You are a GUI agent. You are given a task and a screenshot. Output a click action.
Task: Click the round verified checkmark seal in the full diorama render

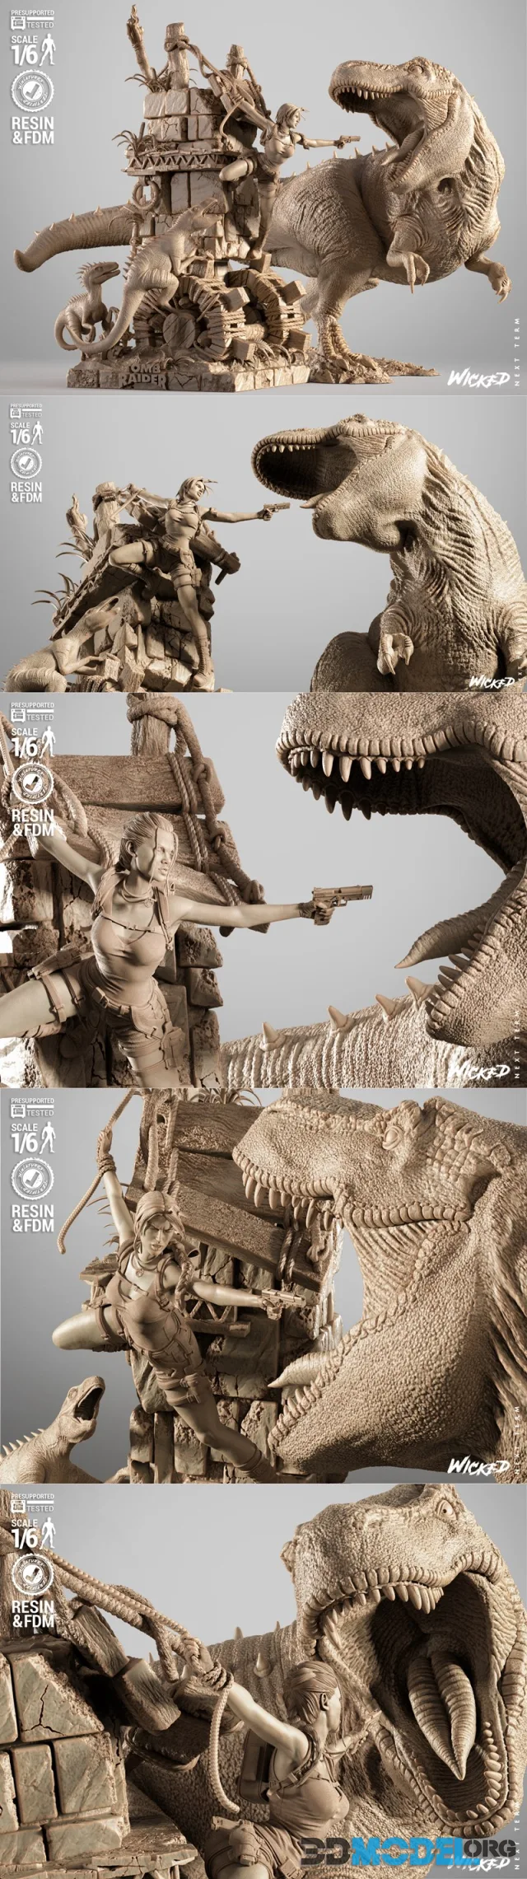coord(33,91)
